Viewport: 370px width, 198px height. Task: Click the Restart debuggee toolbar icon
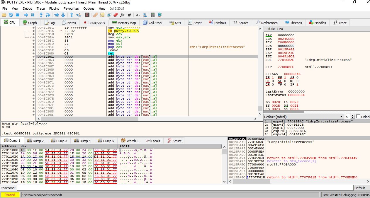(11, 15)
